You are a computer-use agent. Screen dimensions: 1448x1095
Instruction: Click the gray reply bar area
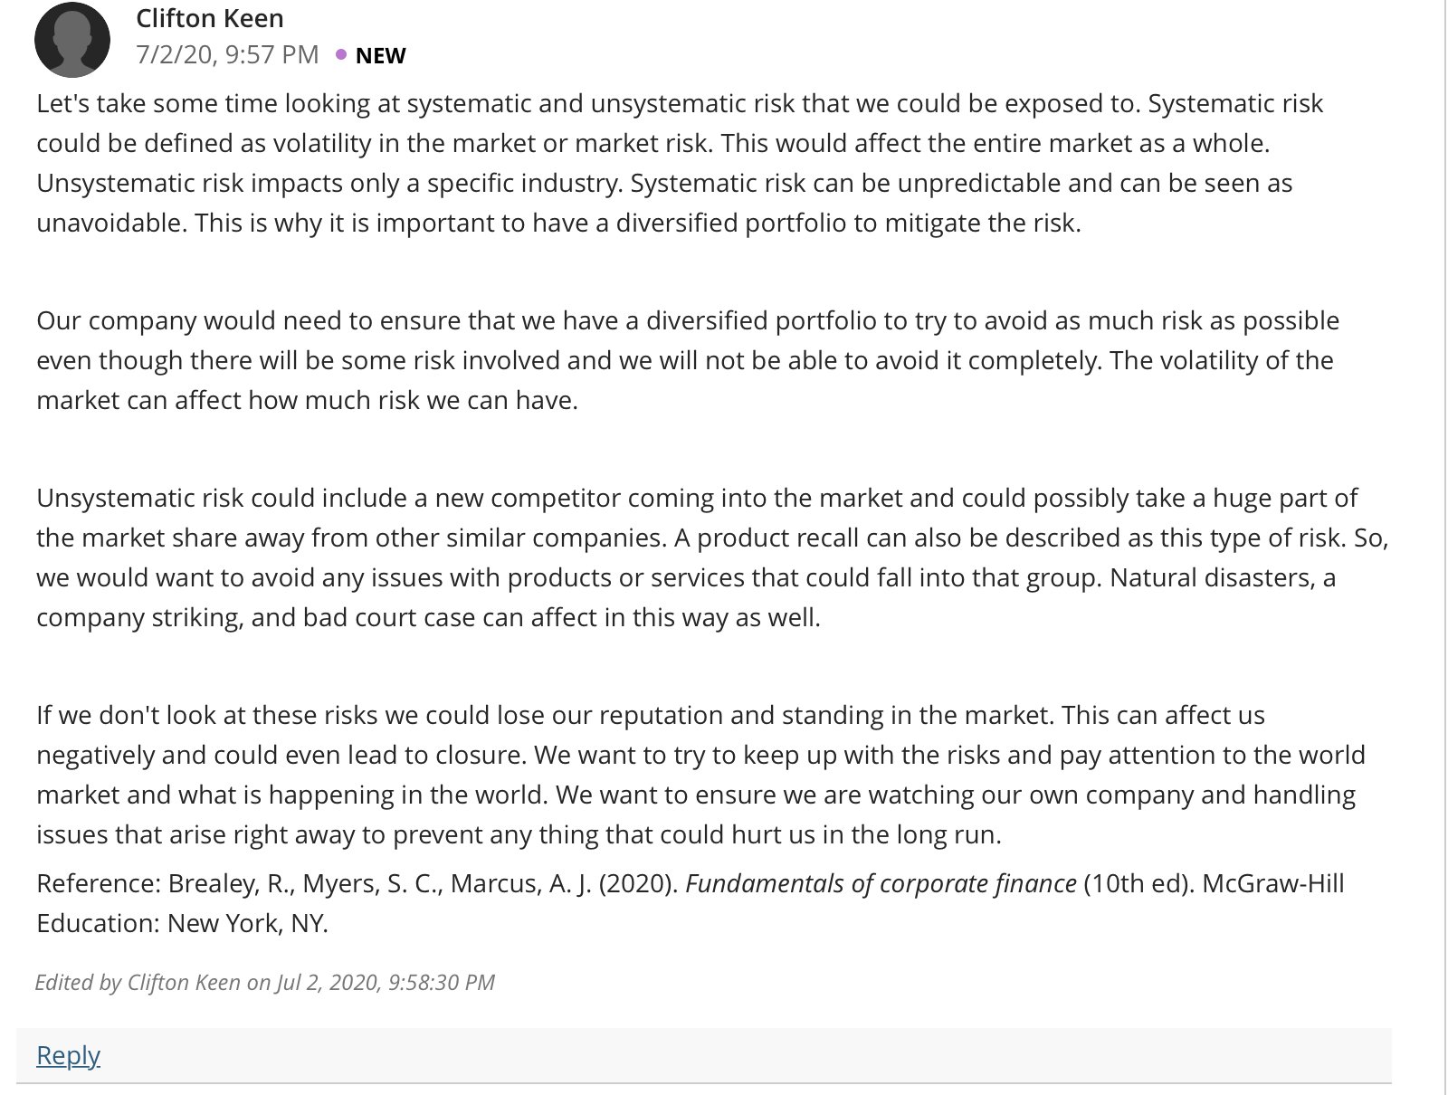point(703,1055)
